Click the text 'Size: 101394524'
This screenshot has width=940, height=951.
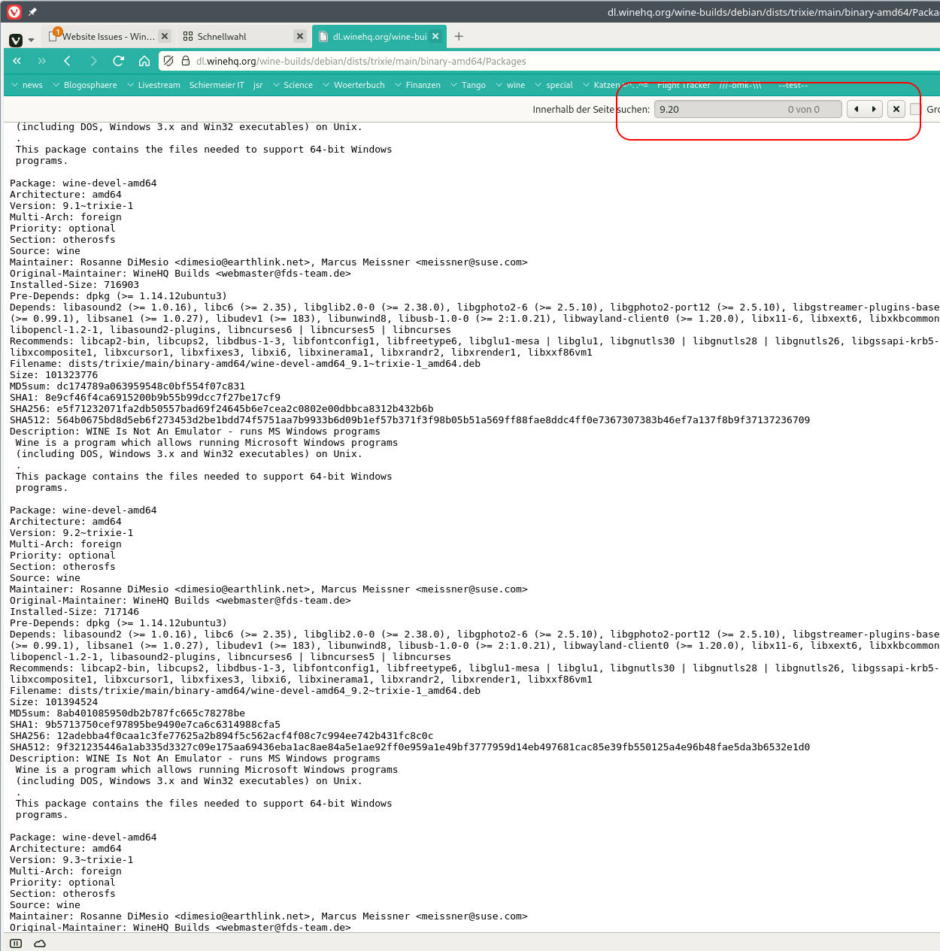click(x=54, y=702)
